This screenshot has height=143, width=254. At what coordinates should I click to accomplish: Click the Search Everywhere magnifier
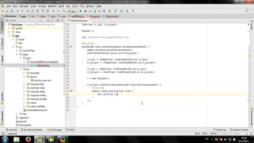tap(247, 11)
